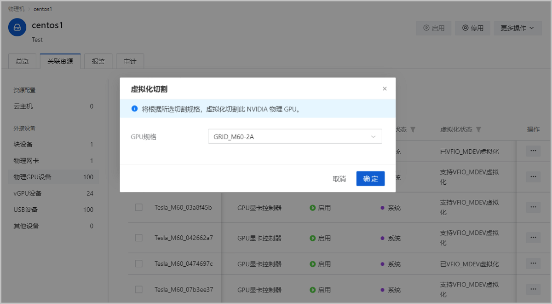Check the Tesla_M60_042662a7 row checkbox
Screen dimensions: 552x304
pyautogui.click(x=138, y=238)
